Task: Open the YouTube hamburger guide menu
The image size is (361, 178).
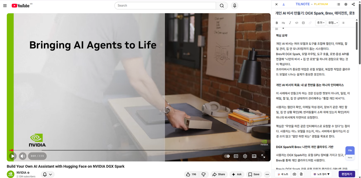Action: [x=5, y=6]
